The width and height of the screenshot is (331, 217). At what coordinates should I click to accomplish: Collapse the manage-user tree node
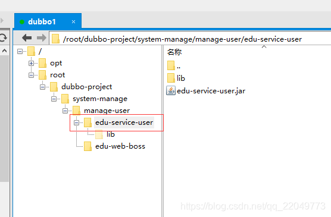click(65, 111)
